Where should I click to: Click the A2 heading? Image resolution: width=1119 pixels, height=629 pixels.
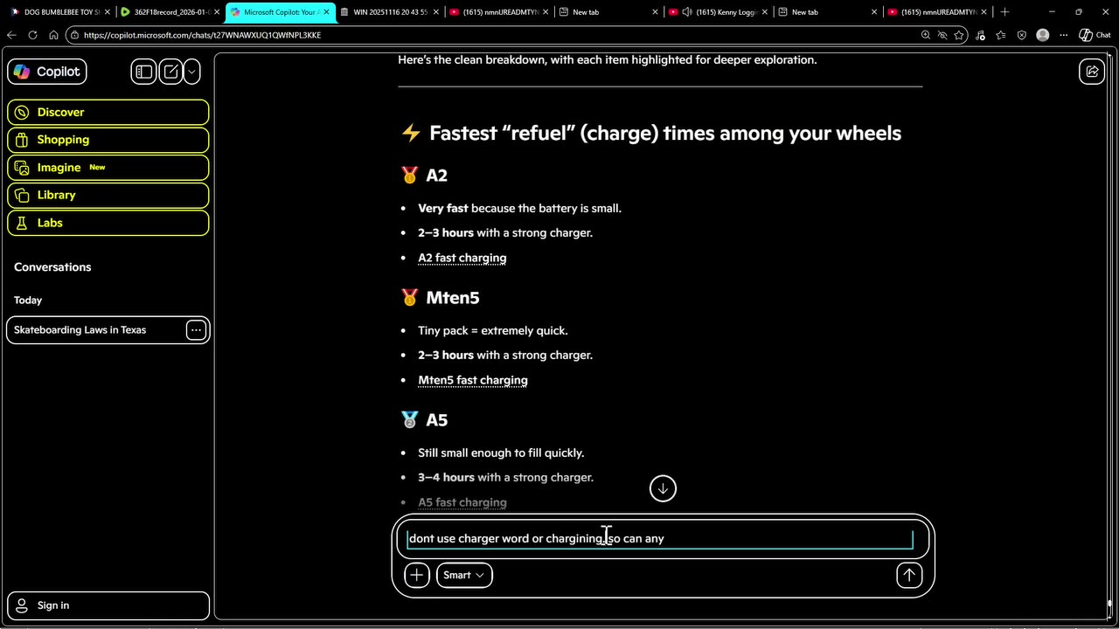(436, 176)
